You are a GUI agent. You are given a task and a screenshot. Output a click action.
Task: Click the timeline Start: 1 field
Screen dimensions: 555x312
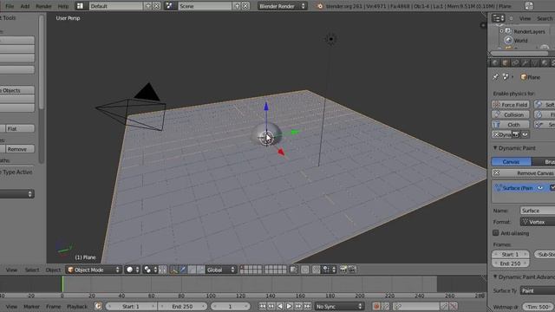point(131,306)
